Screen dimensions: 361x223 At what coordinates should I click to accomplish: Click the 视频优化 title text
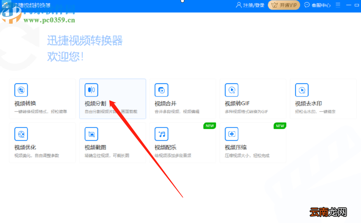pos(25,147)
